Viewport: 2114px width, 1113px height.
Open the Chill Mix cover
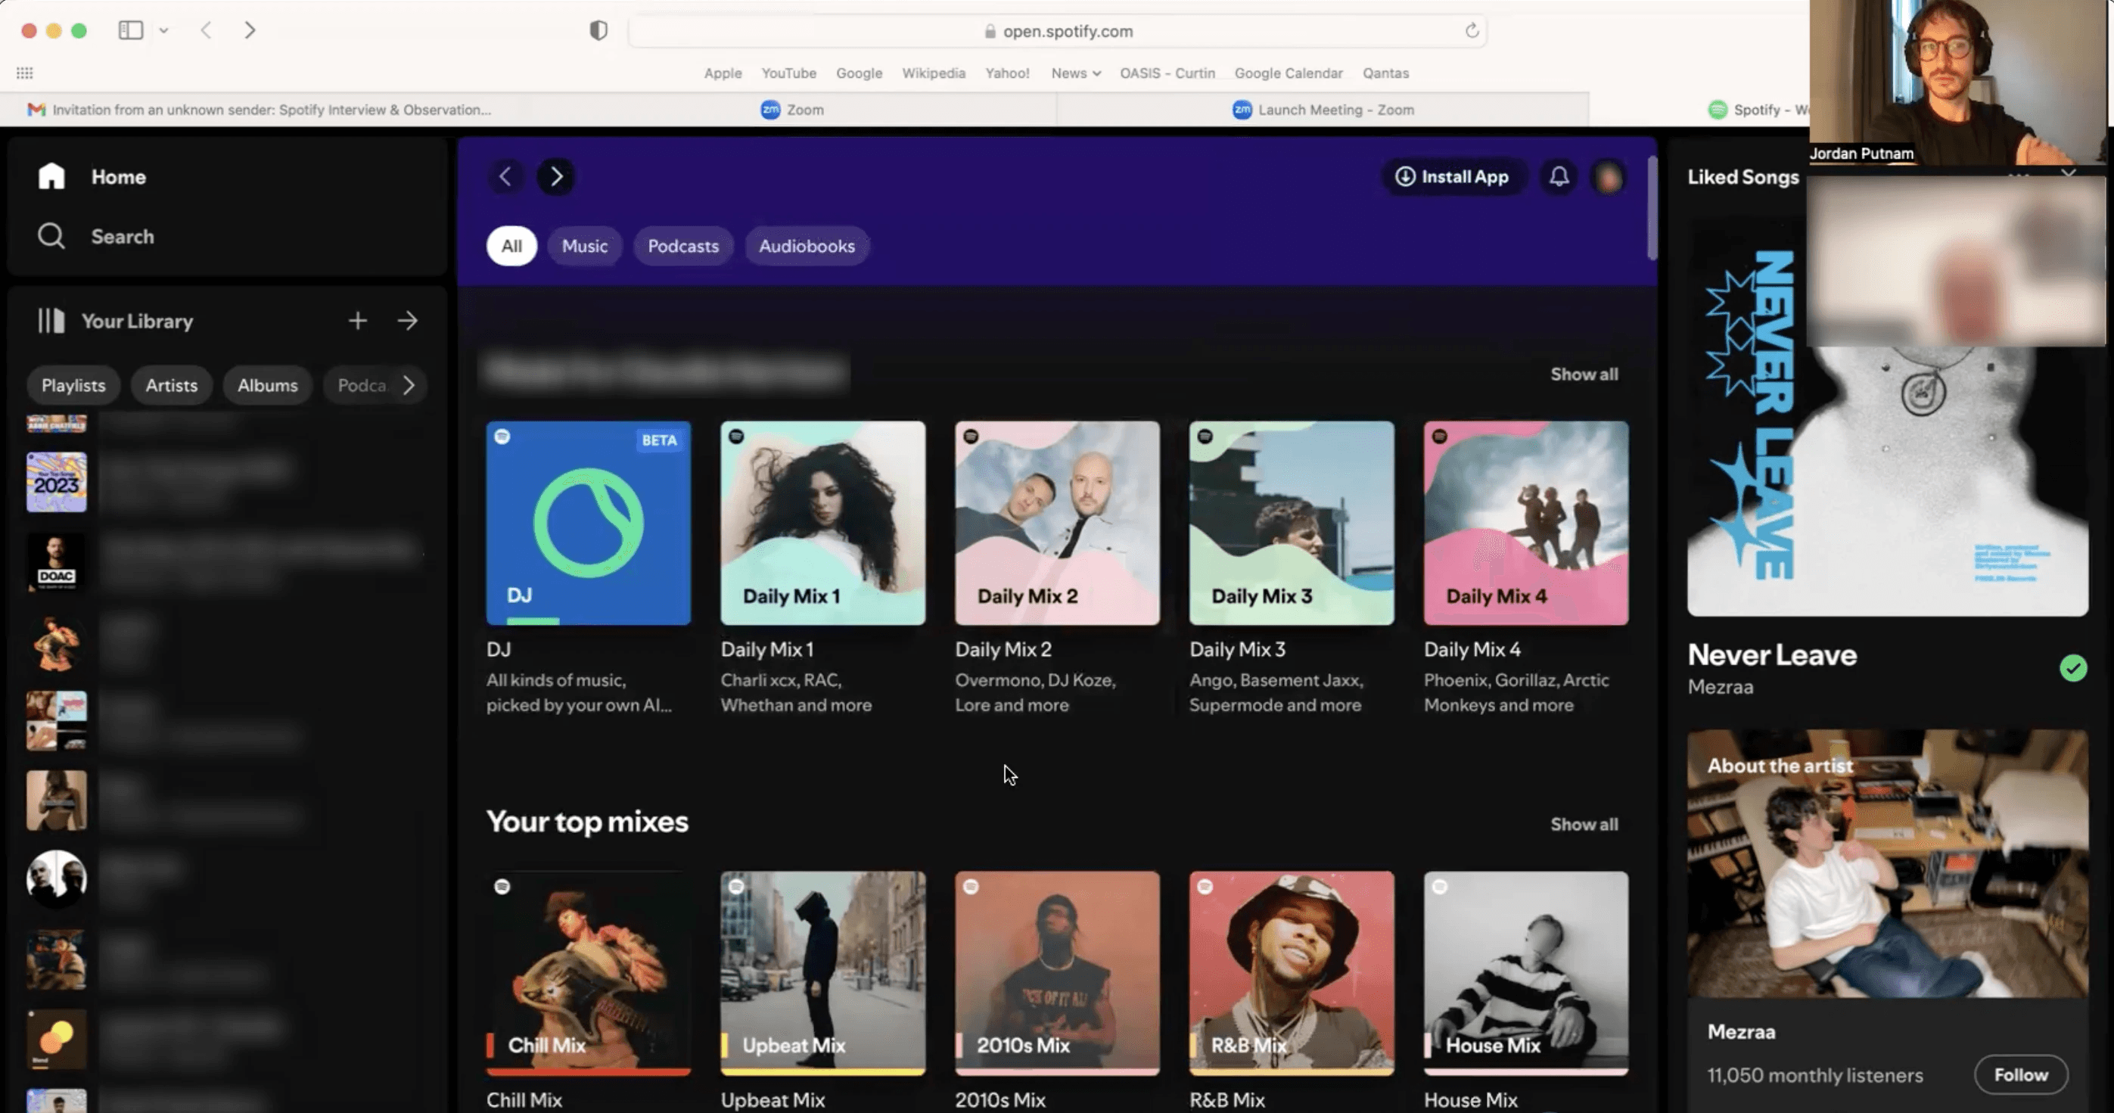pos(589,974)
